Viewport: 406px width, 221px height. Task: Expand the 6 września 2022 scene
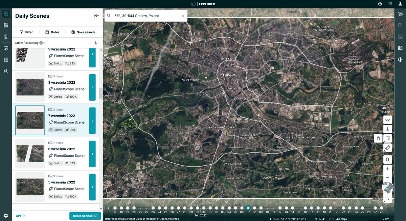pos(92,154)
